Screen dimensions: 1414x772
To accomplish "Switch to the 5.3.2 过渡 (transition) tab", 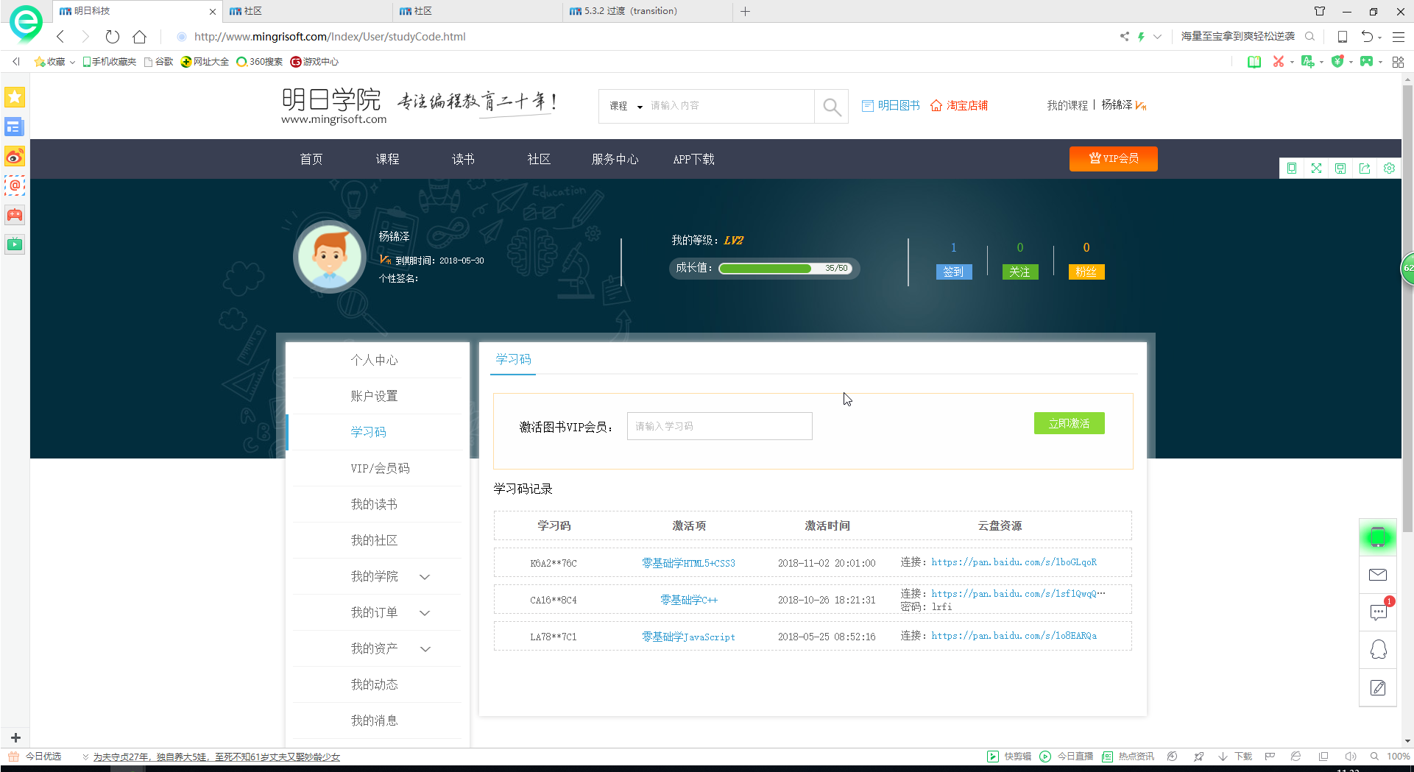I will 648,11.
